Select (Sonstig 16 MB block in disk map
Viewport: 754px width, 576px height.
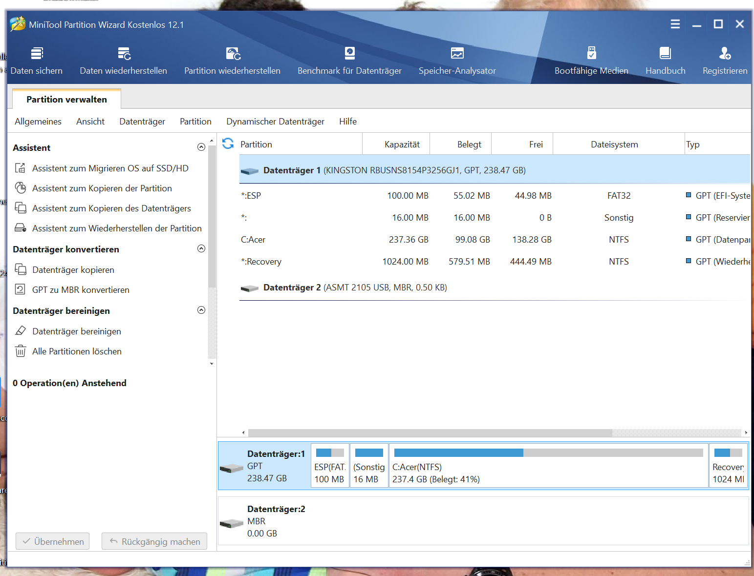(x=369, y=466)
